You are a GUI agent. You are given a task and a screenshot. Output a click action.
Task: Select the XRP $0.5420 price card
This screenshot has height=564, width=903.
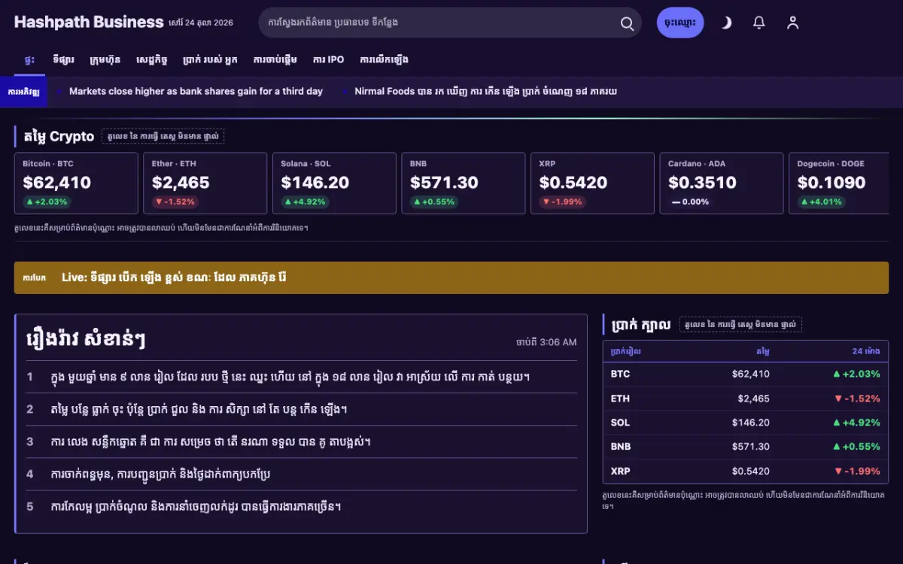click(592, 183)
